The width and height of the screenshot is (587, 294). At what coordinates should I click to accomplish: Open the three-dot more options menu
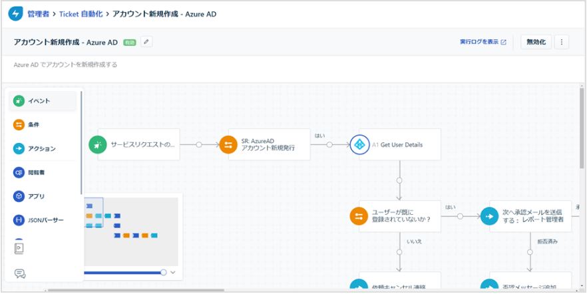(562, 42)
